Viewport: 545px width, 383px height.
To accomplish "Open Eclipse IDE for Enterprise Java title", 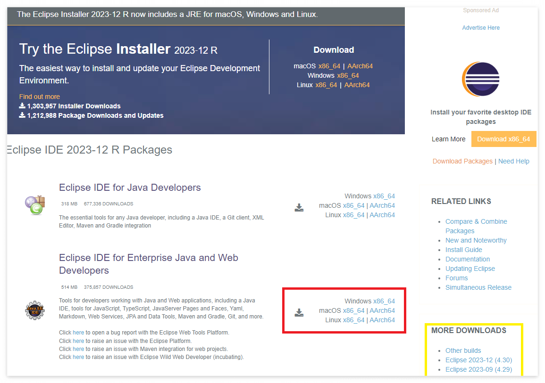I will click(x=149, y=264).
